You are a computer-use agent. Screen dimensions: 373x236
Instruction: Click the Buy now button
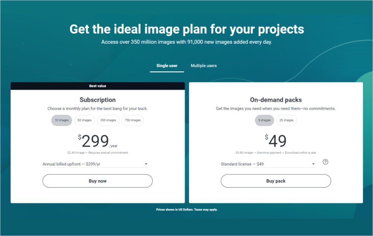click(98, 181)
